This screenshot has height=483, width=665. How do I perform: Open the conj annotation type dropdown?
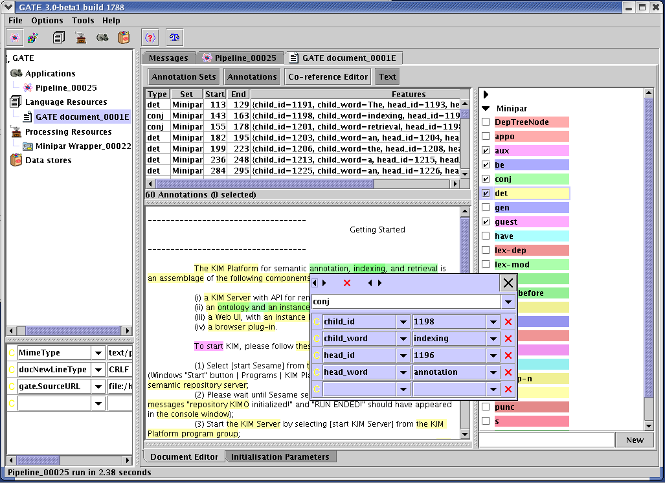(508, 302)
